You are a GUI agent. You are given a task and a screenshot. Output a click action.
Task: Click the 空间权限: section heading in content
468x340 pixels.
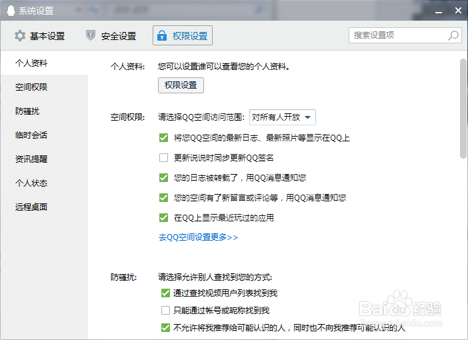click(127, 117)
